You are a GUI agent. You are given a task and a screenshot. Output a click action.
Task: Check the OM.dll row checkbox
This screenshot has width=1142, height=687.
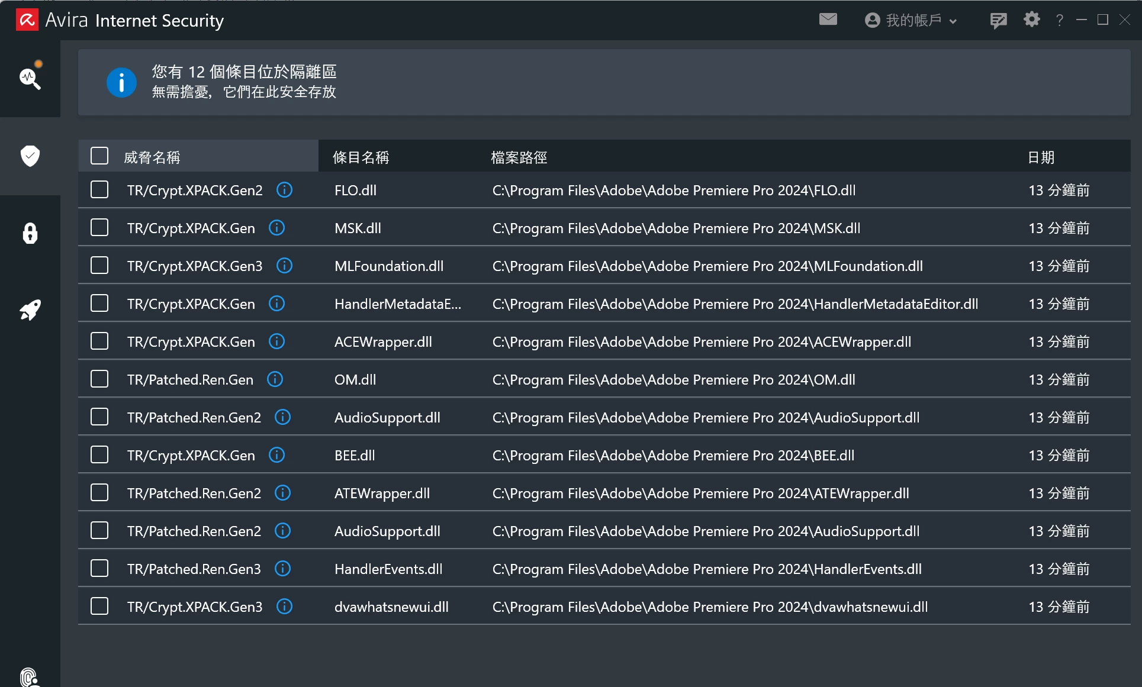(x=99, y=379)
